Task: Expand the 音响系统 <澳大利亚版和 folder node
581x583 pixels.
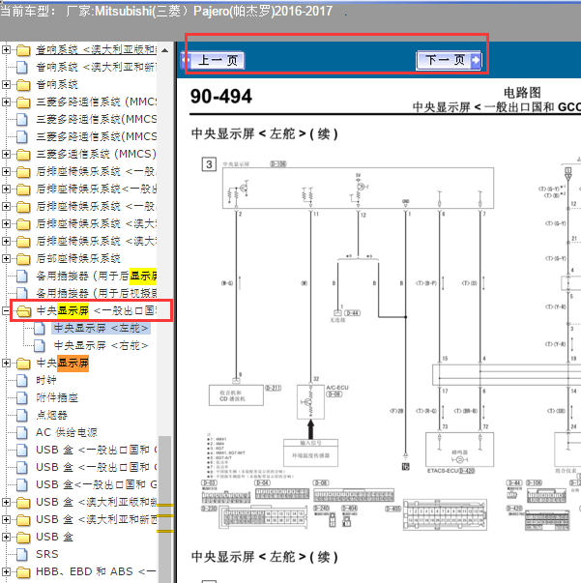Action: 6,50
